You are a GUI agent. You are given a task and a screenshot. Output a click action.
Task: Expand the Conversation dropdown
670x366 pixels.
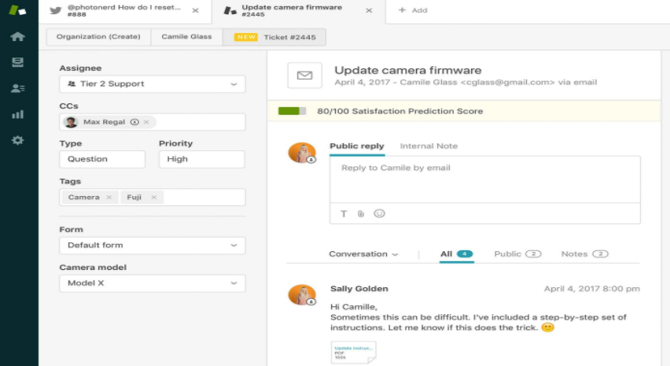pyautogui.click(x=363, y=254)
